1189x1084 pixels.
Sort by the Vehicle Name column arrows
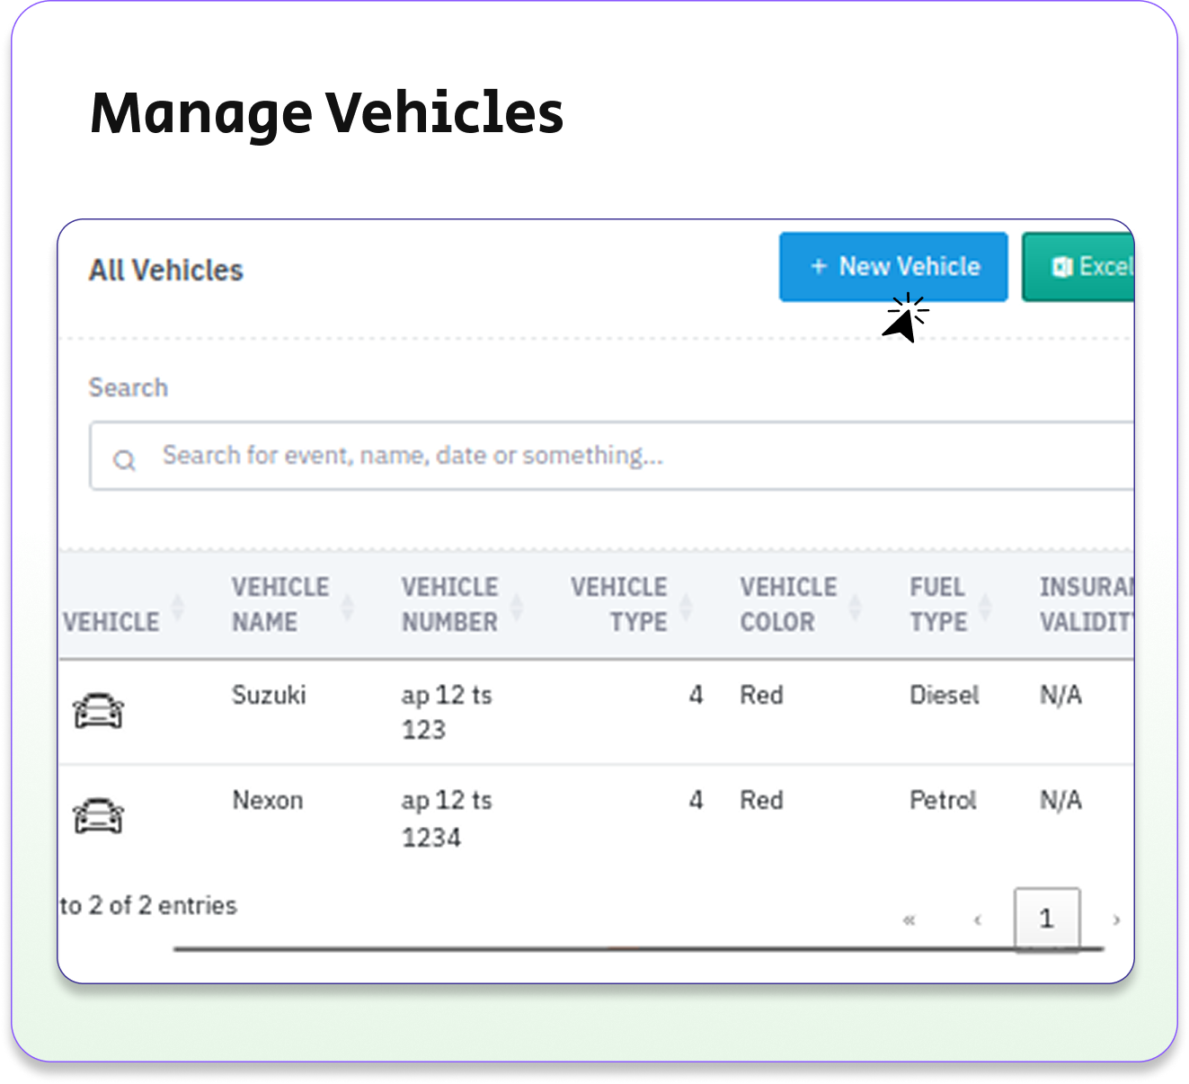point(347,607)
